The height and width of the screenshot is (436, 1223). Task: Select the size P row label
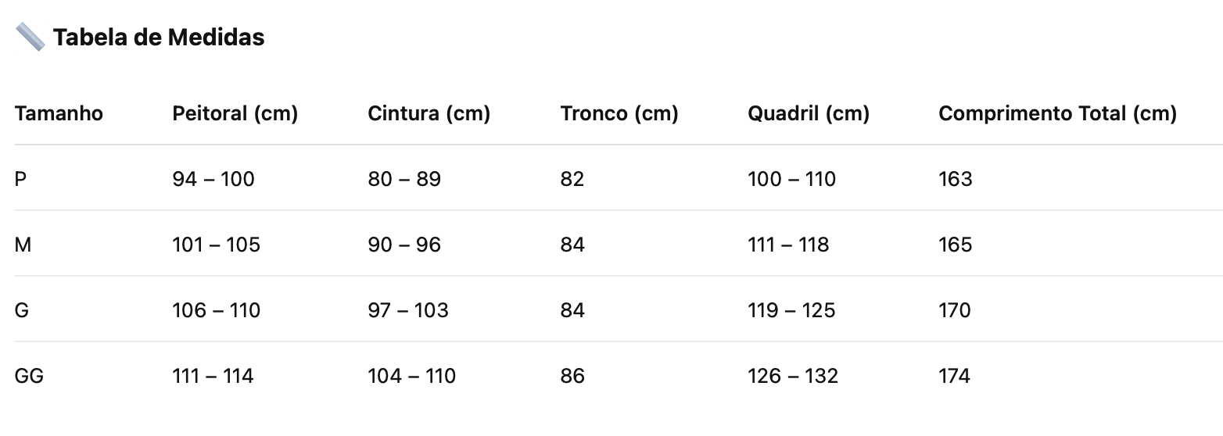(x=21, y=179)
